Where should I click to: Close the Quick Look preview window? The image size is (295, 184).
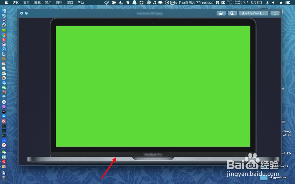(22, 13)
